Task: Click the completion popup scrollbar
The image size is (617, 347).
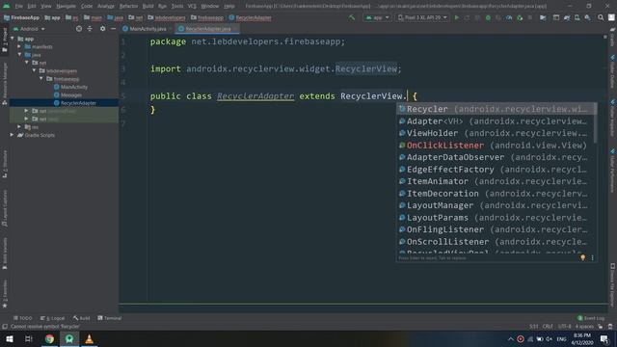Action: click(x=596, y=124)
